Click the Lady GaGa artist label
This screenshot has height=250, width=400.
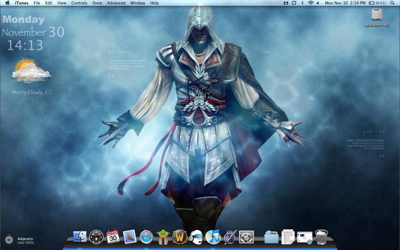[x=26, y=242]
